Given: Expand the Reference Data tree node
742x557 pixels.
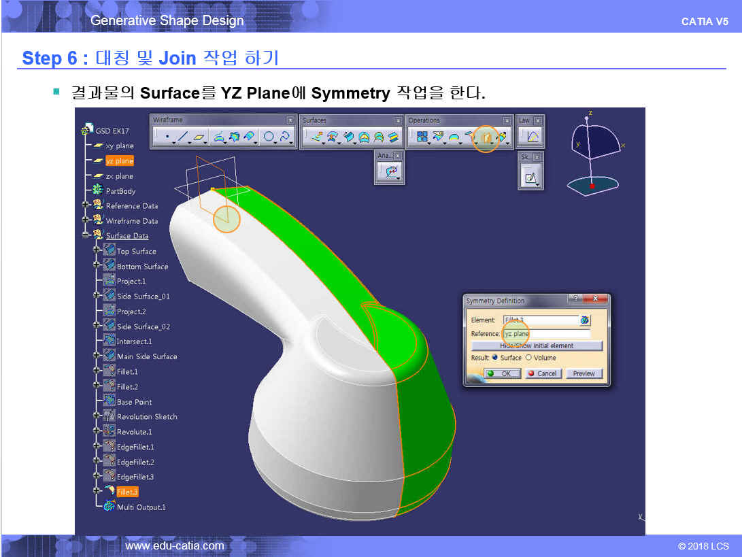Looking at the screenshot, I should 86,205.
